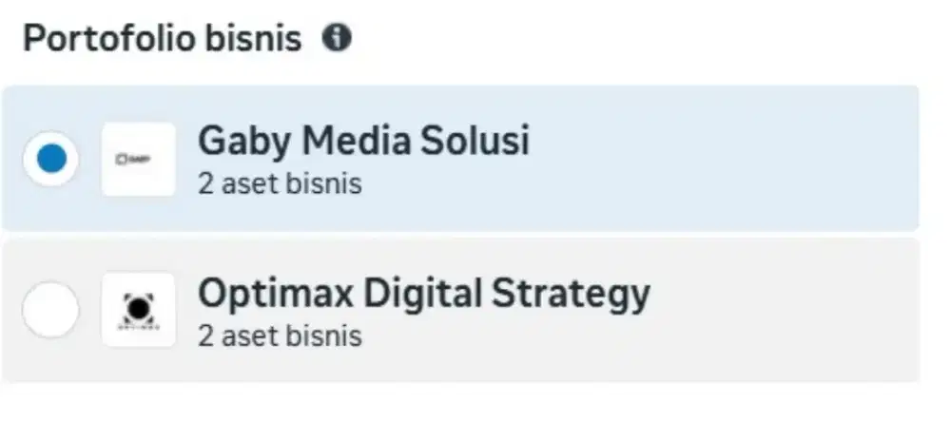
Task: Click the Optimax Digital Strategy portfolio name
Action: [x=423, y=293]
